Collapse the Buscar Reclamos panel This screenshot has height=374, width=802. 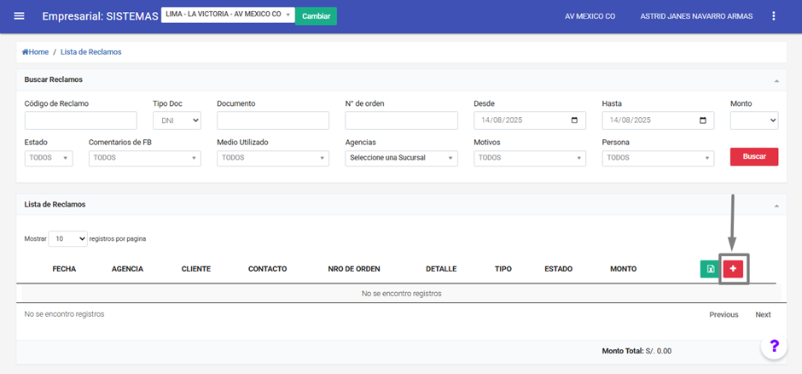click(x=776, y=80)
